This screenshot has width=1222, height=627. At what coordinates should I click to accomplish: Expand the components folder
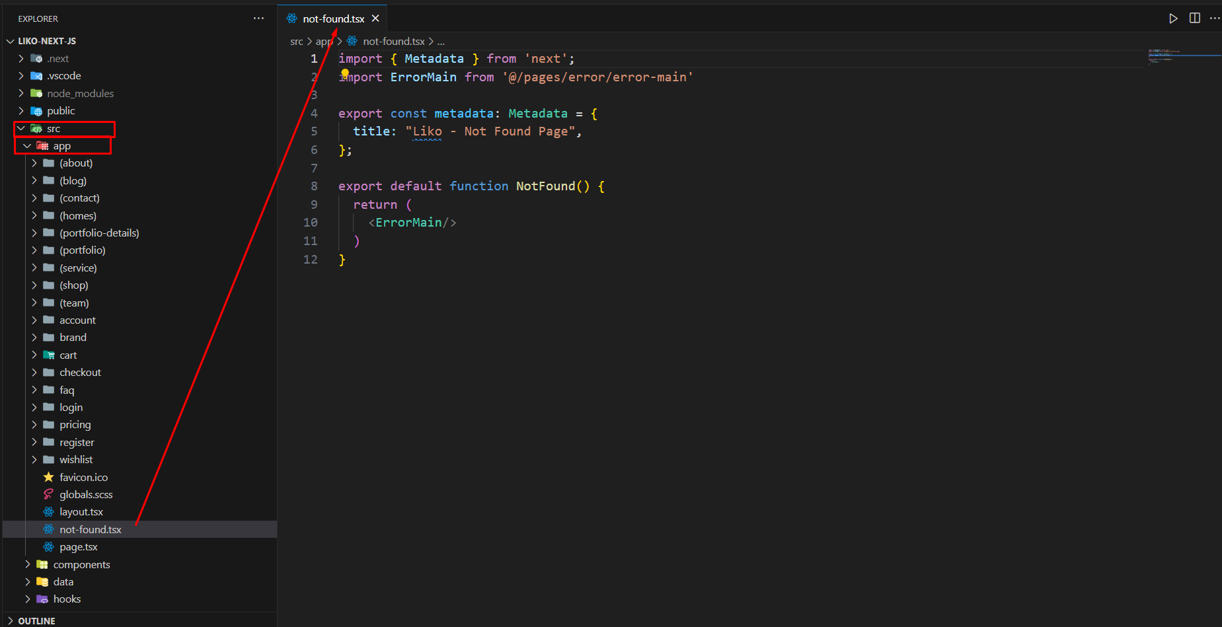[x=81, y=565]
